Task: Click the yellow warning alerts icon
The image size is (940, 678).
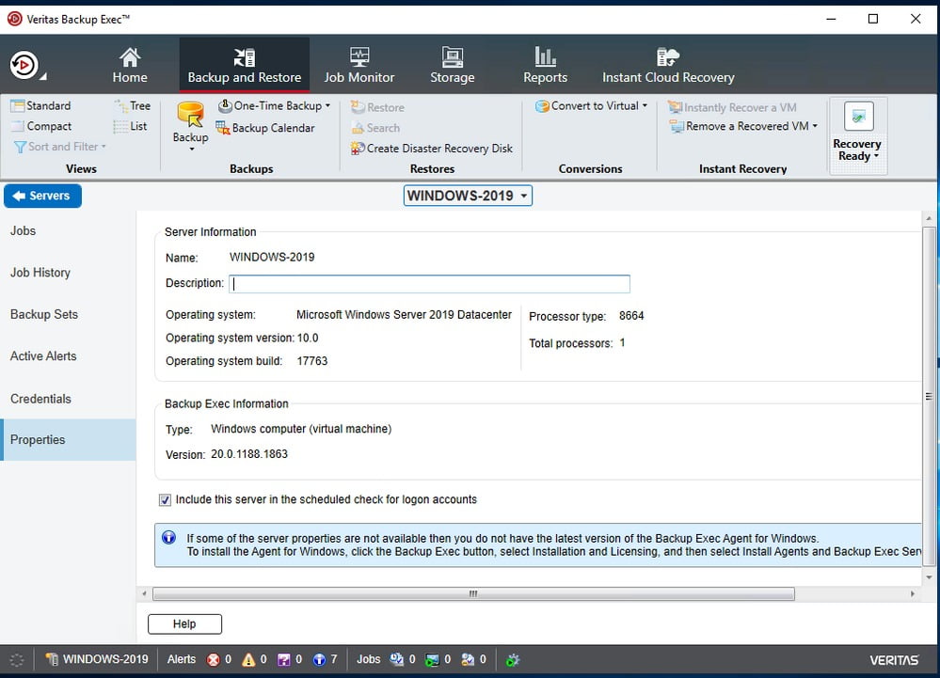Action: pyautogui.click(x=248, y=660)
